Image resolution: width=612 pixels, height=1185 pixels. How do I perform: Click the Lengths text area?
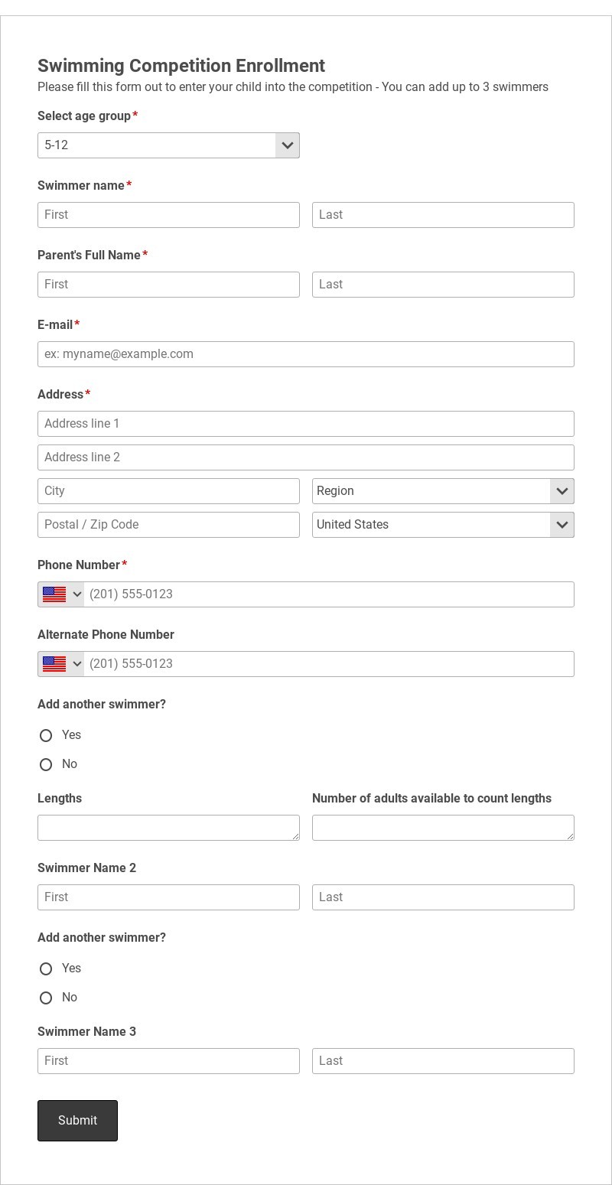(168, 828)
